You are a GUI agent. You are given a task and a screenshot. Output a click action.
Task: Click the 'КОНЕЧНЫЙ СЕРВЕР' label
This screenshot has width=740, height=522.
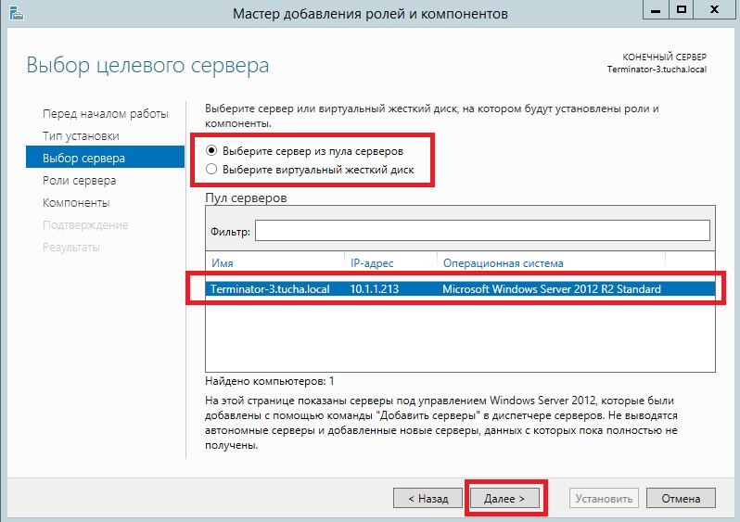(x=665, y=57)
